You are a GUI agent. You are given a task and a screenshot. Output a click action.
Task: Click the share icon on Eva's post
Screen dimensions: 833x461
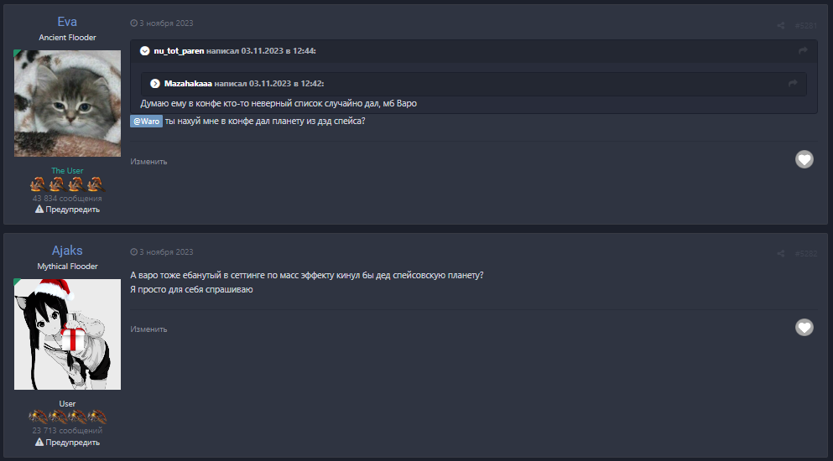click(x=781, y=26)
